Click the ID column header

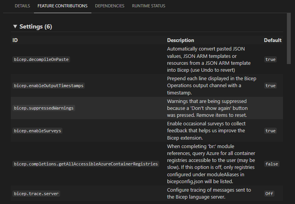[15, 40]
